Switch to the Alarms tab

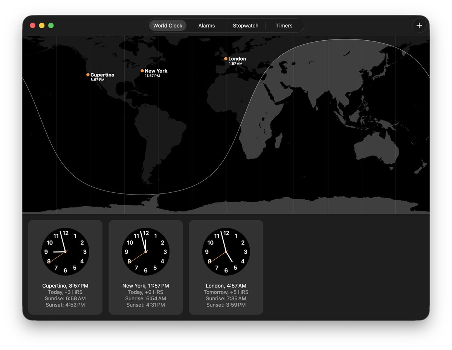click(x=206, y=26)
